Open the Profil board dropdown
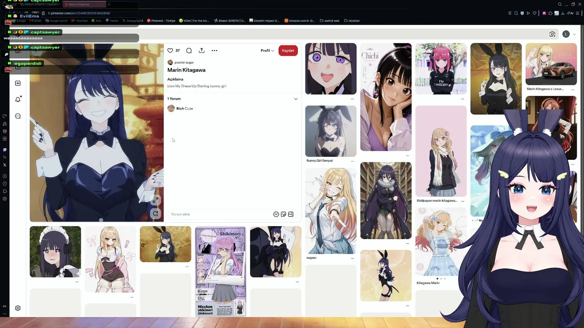584x328 pixels. pos(267,51)
